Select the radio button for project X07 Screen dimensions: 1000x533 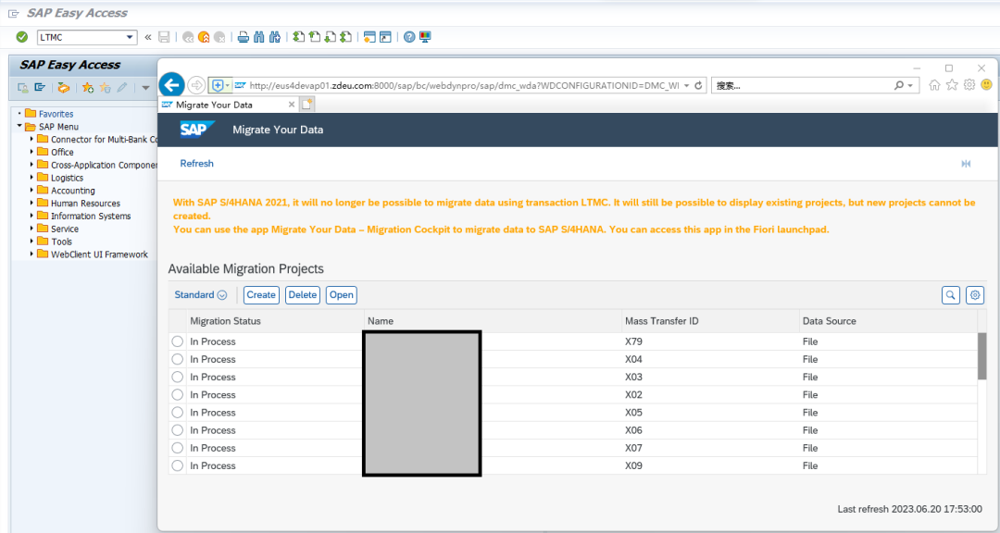(177, 448)
